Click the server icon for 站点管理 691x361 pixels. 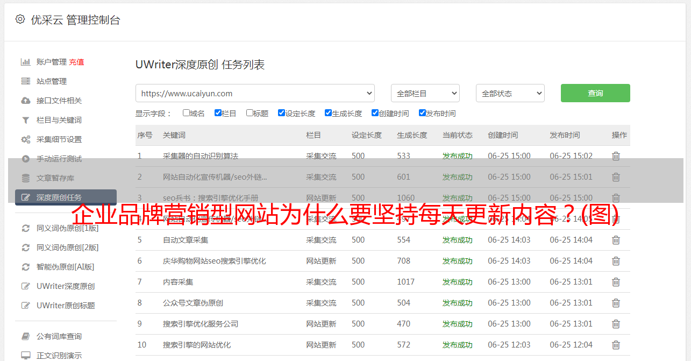click(25, 81)
